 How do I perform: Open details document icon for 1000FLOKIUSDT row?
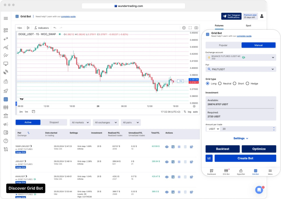[x=173, y=147]
